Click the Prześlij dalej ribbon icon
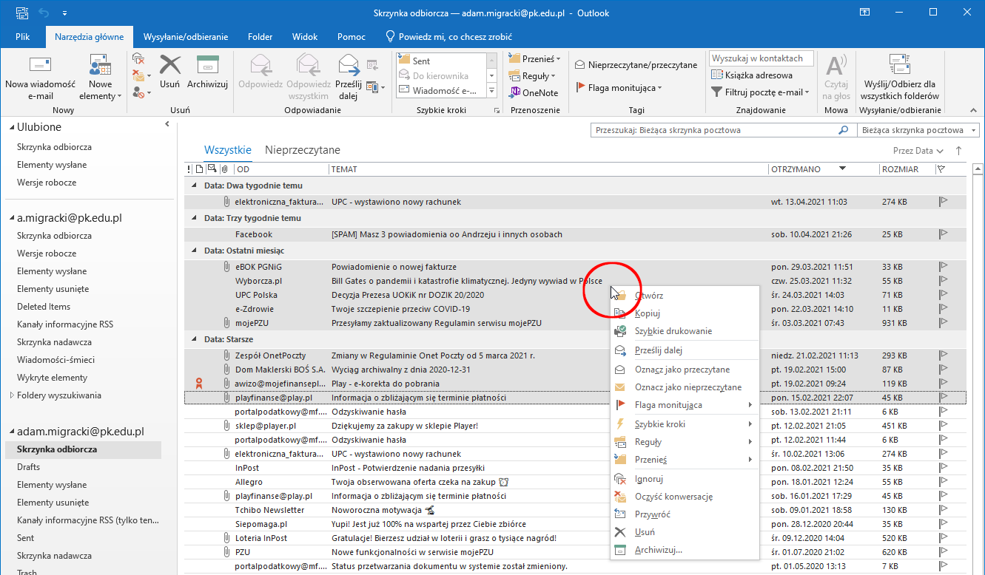 (349, 67)
